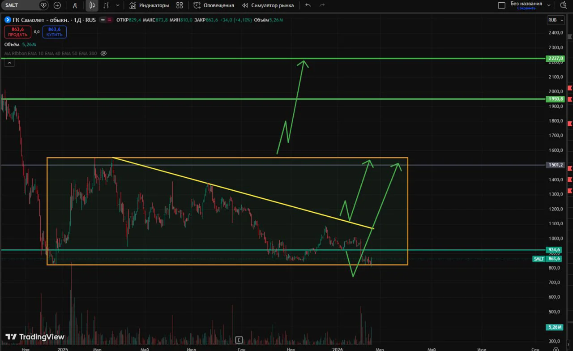The height and width of the screenshot is (351, 573).
Task: Create an alert via Оповещения
Action: tap(214, 5)
